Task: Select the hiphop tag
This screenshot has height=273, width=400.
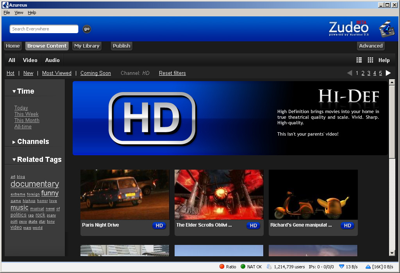Action: pyautogui.click(x=29, y=201)
